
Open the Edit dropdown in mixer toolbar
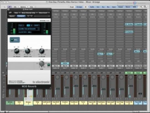(16, 7)
